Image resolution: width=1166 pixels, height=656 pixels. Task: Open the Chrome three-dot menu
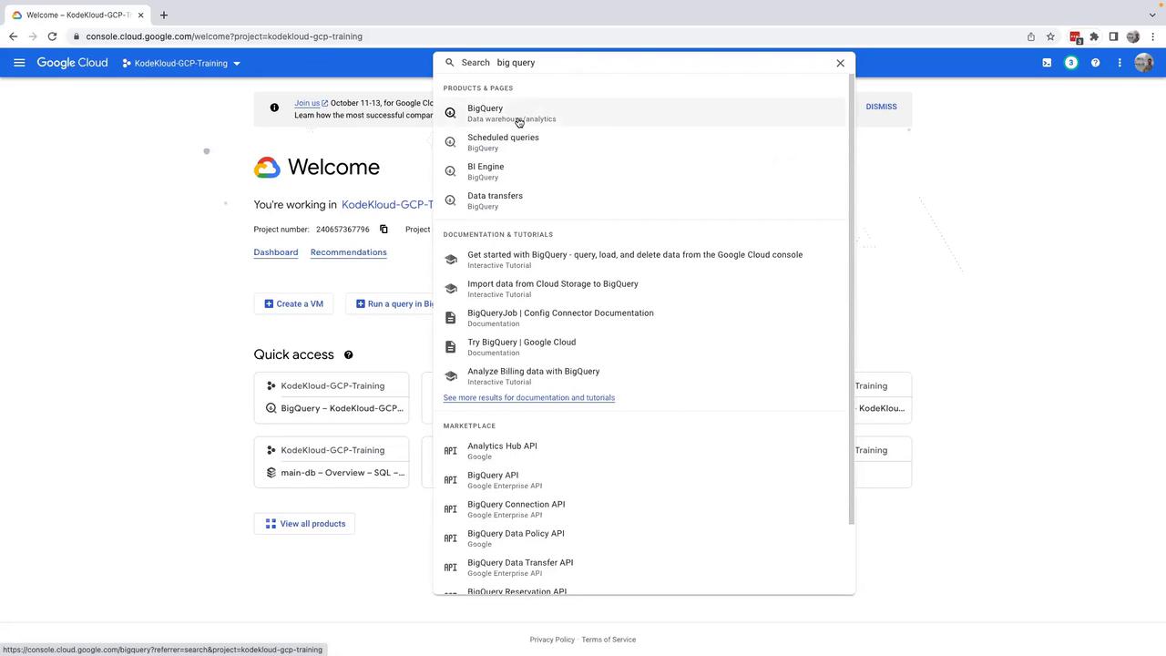point(1153,36)
